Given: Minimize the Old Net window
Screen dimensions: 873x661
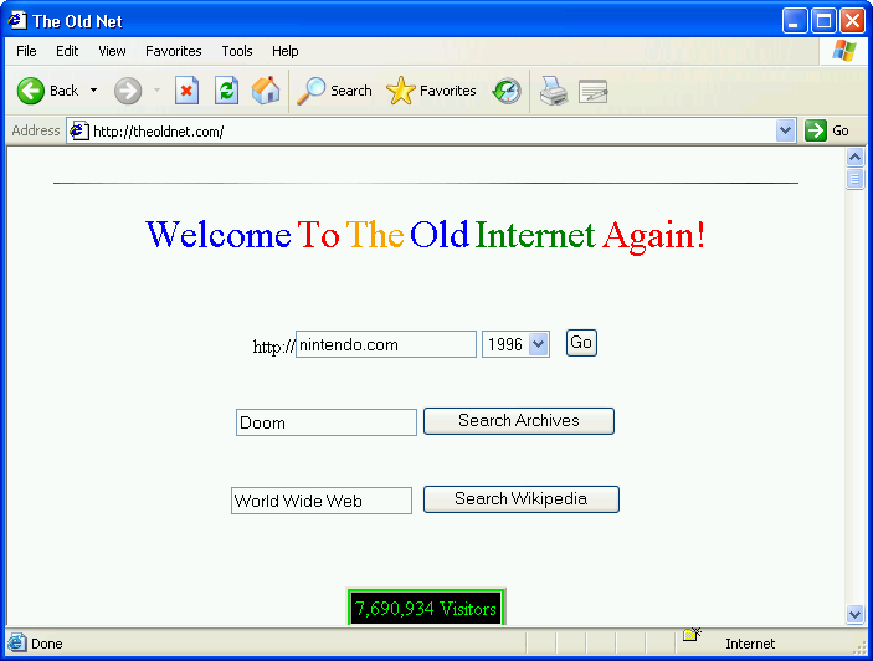Looking at the screenshot, I should 795,21.
